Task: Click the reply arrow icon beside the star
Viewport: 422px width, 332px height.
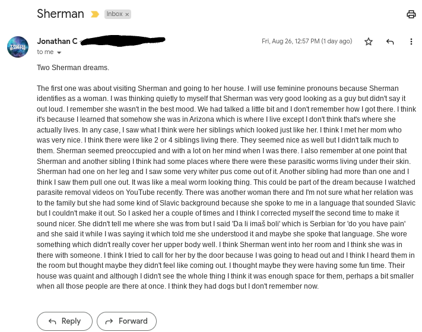Action: click(x=390, y=42)
